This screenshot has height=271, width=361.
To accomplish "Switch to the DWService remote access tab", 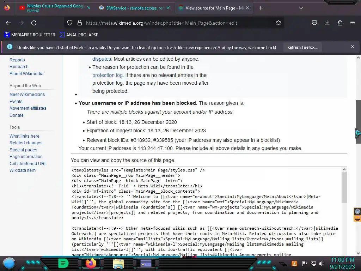I will pyautogui.click(x=135, y=8).
